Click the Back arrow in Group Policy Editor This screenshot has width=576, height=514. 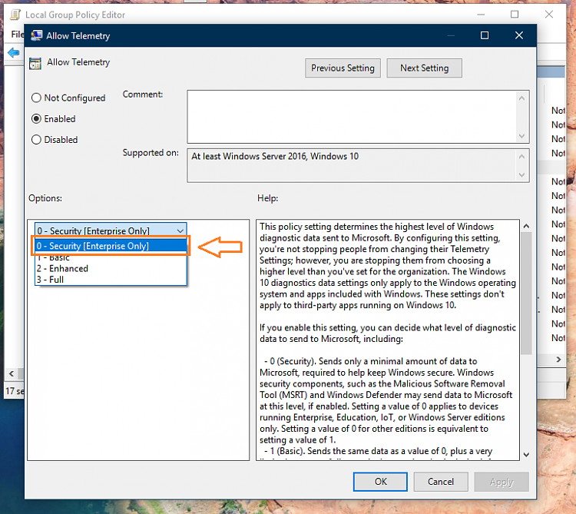[14, 52]
